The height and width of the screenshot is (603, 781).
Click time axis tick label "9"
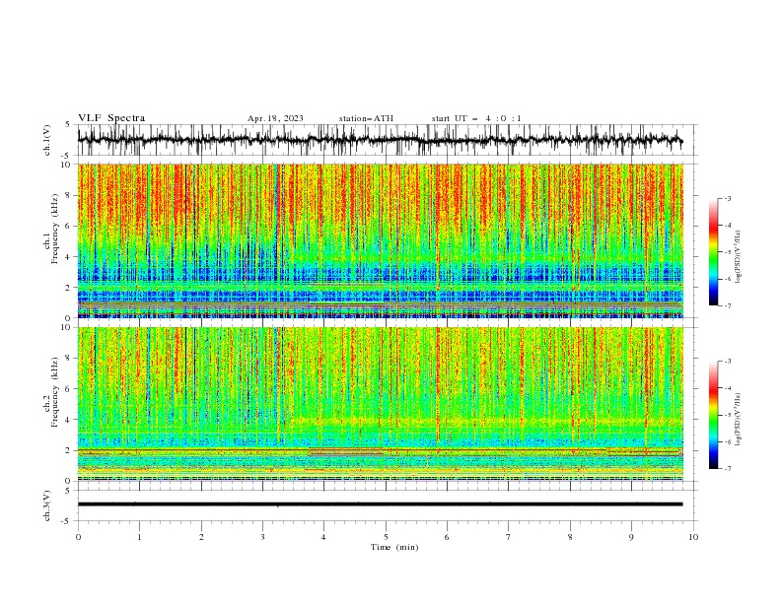[x=631, y=537]
